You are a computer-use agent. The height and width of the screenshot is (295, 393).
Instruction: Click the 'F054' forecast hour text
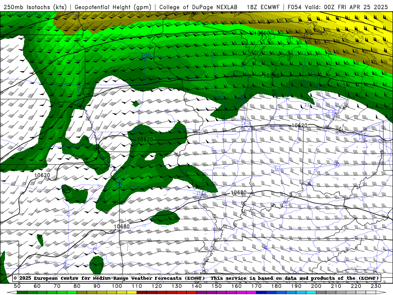point(294,7)
